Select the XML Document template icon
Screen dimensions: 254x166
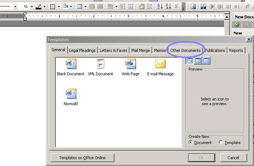click(x=100, y=64)
